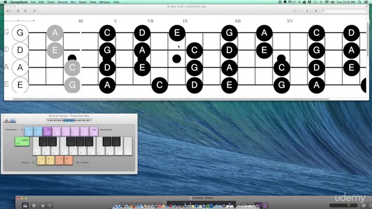Expand the annotate tool dropdown arrow

300,11
